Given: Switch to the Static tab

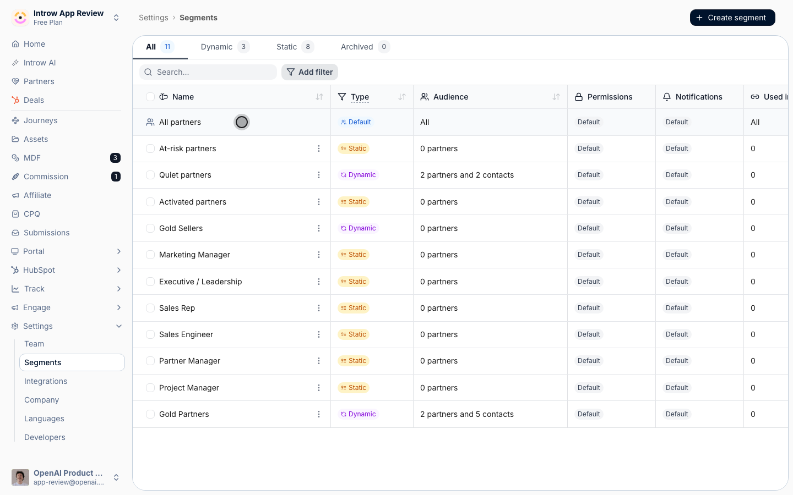Looking at the screenshot, I should coord(295,47).
